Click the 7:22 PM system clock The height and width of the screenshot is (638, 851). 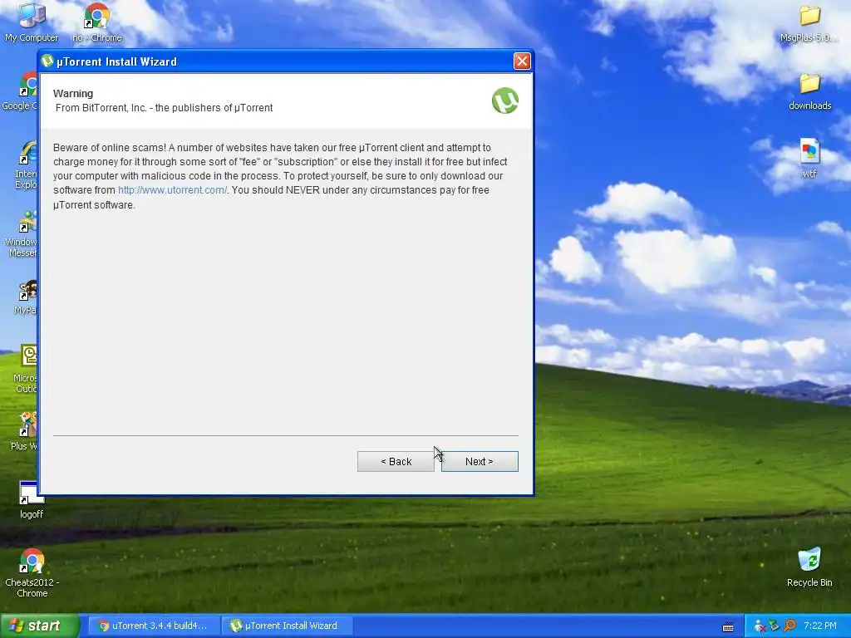pos(819,626)
